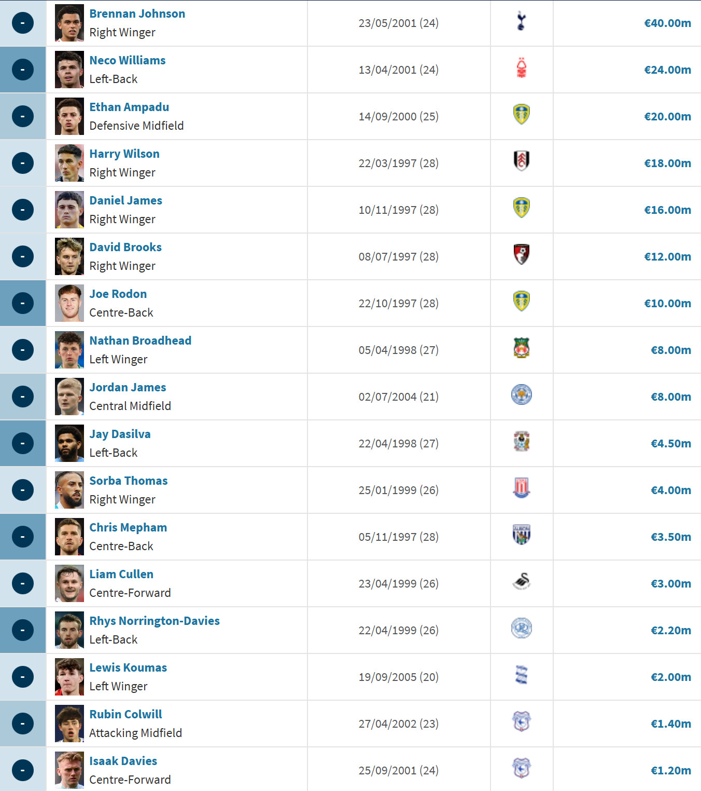
Task: Select the Swansea swan crest beside Liam Cullen
Action: tap(521, 581)
